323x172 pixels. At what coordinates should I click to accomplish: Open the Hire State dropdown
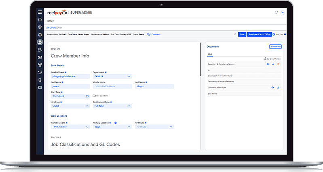pos(154,127)
